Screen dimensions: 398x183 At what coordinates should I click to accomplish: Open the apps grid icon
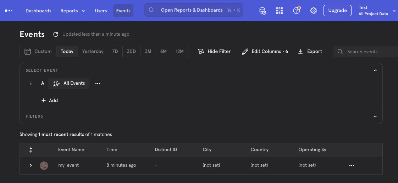pos(280,11)
